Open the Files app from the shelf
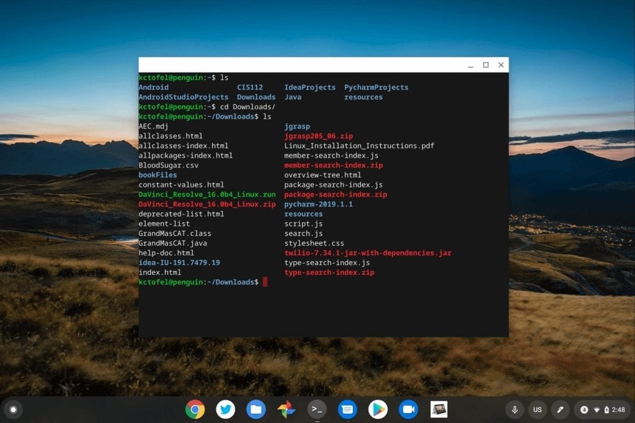635x423 pixels. (256, 409)
